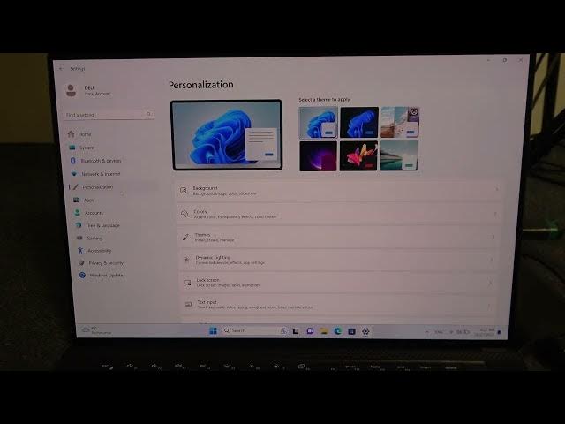The width and height of the screenshot is (565, 424).
Task: Click the Settings gear in the taskbar
Action: coord(365,332)
